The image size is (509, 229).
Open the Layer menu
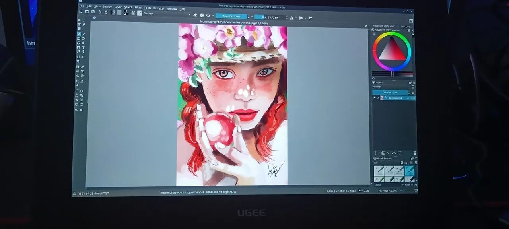click(x=118, y=7)
